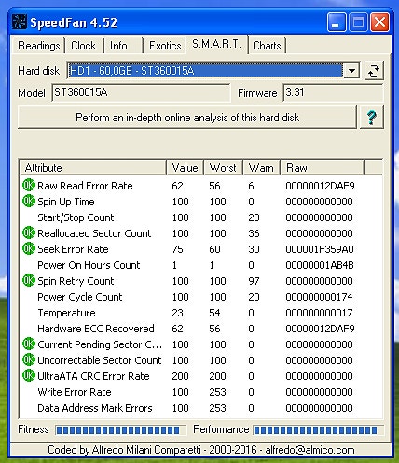
Task: Select the Power Cycle Count row
Action: pyautogui.click(x=200, y=297)
